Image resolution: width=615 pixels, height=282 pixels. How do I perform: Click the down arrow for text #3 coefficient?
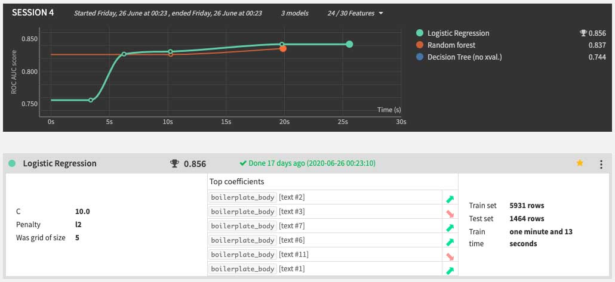(x=450, y=212)
